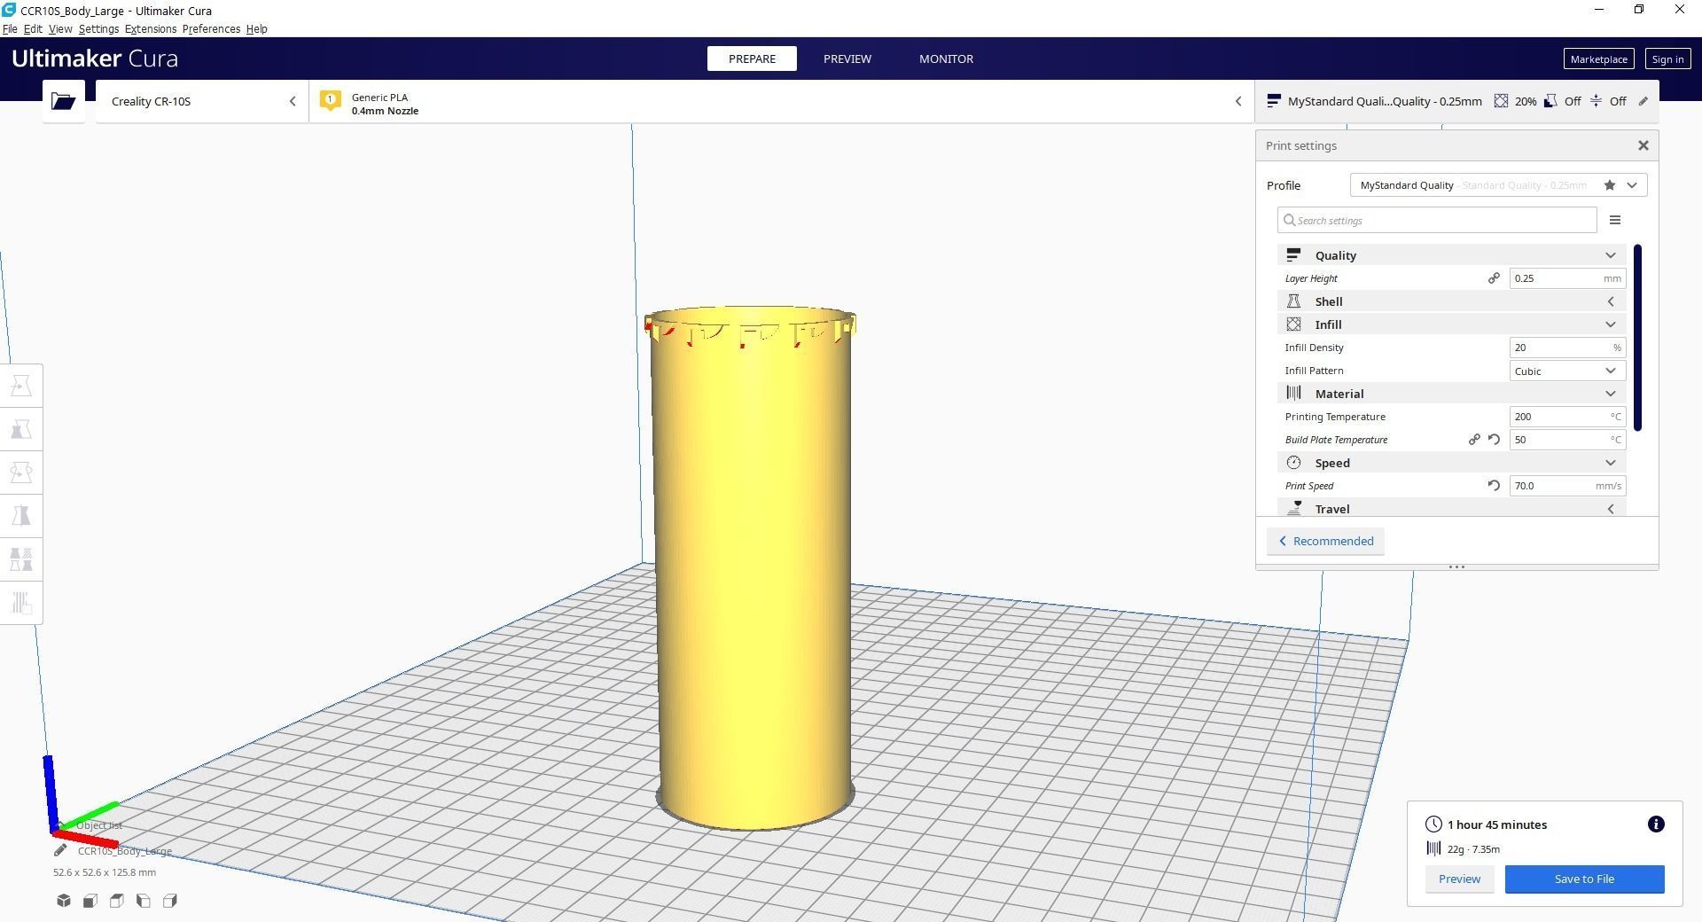
Task: Select the Support Blocker tool
Action: 21,603
